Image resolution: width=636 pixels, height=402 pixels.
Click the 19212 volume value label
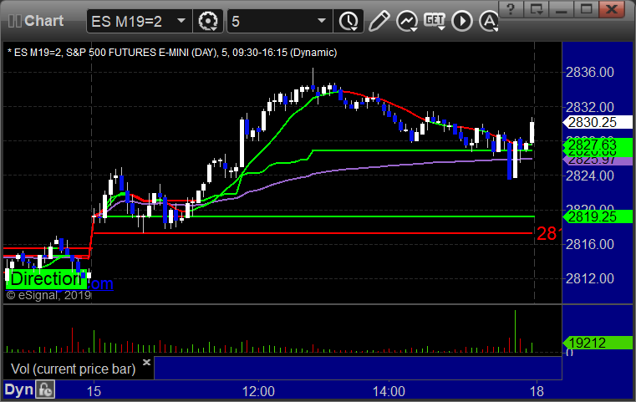coord(597,343)
